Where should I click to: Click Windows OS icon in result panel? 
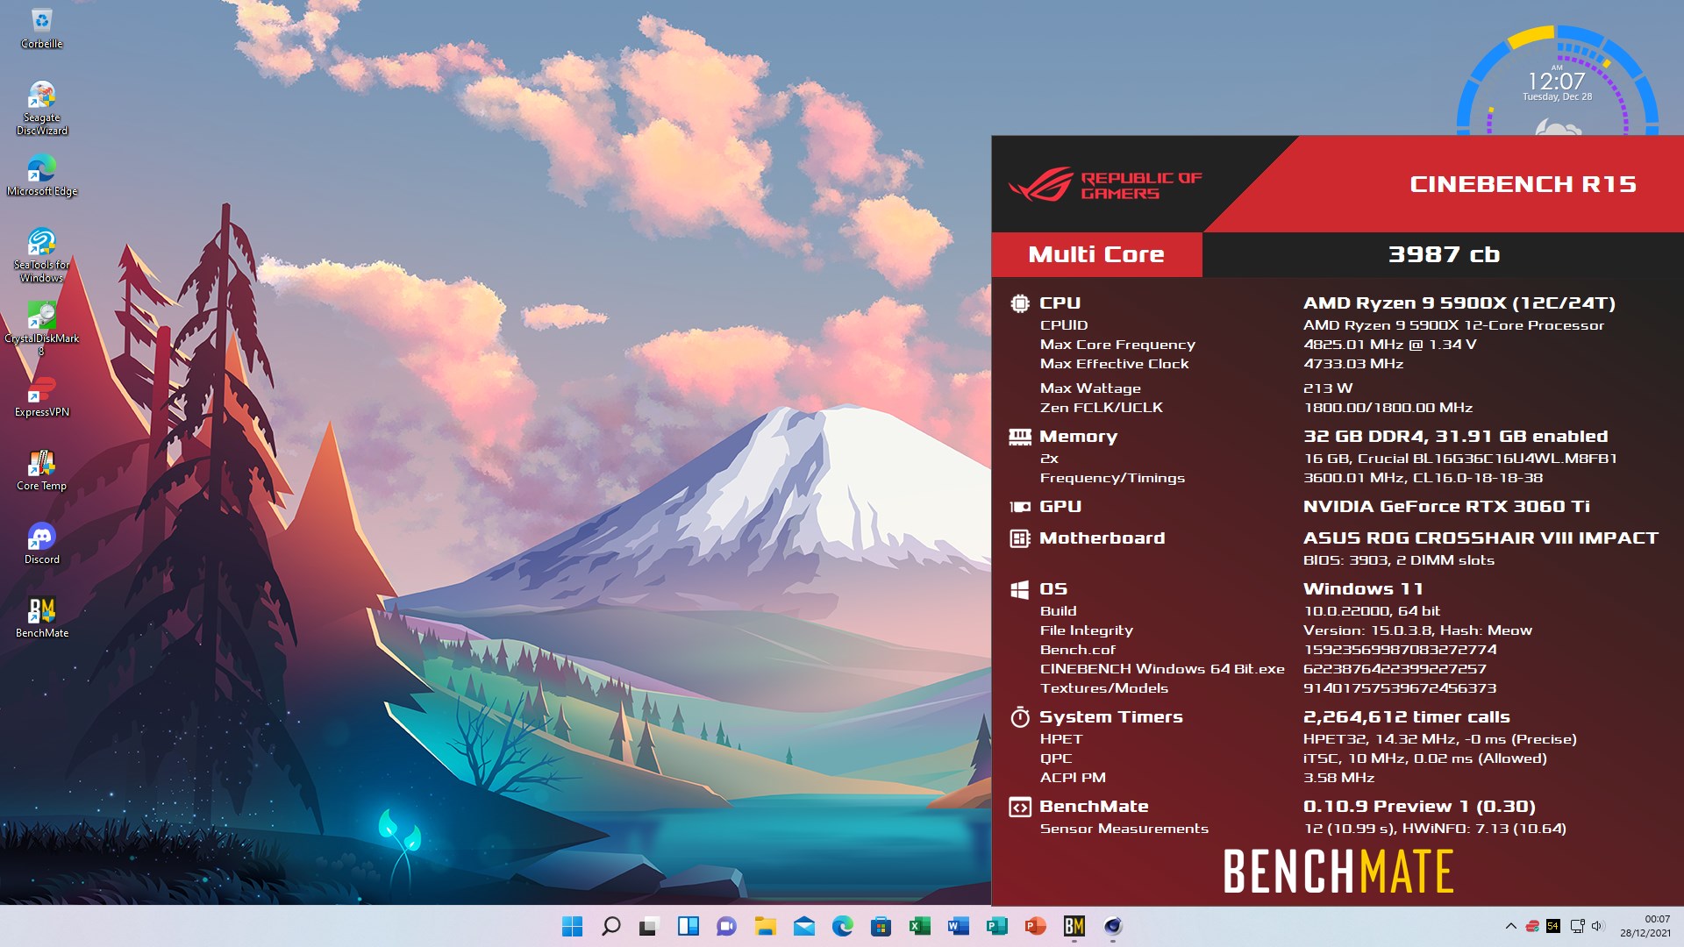point(1019,589)
